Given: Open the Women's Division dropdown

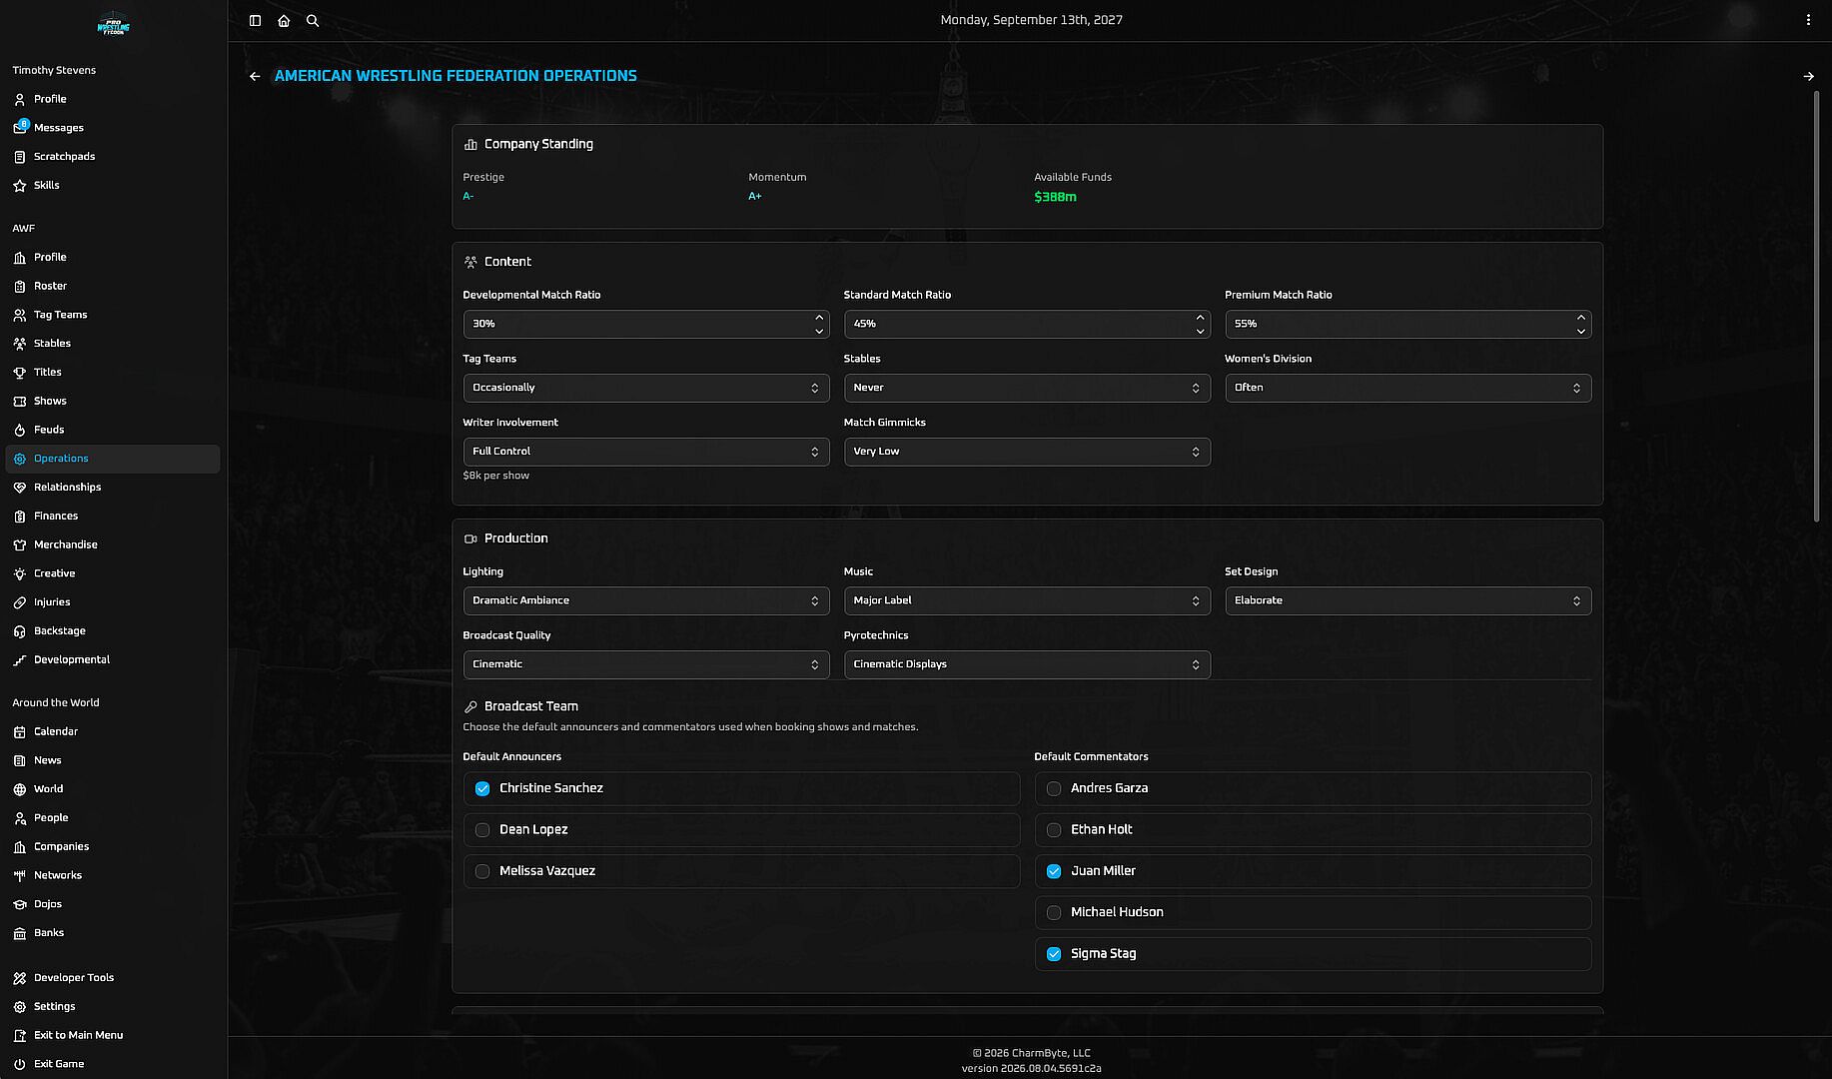Looking at the screenshot, I should point(1407,388).
